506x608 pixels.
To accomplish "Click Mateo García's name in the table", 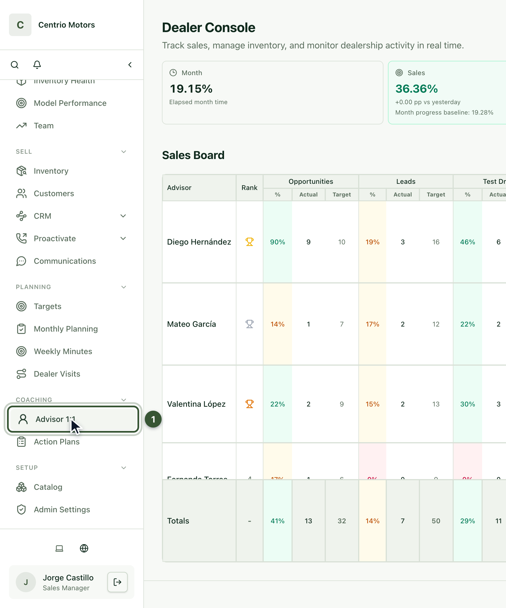I will [x=191, y=324].
